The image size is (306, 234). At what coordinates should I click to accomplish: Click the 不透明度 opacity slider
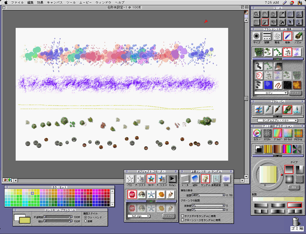58,217
